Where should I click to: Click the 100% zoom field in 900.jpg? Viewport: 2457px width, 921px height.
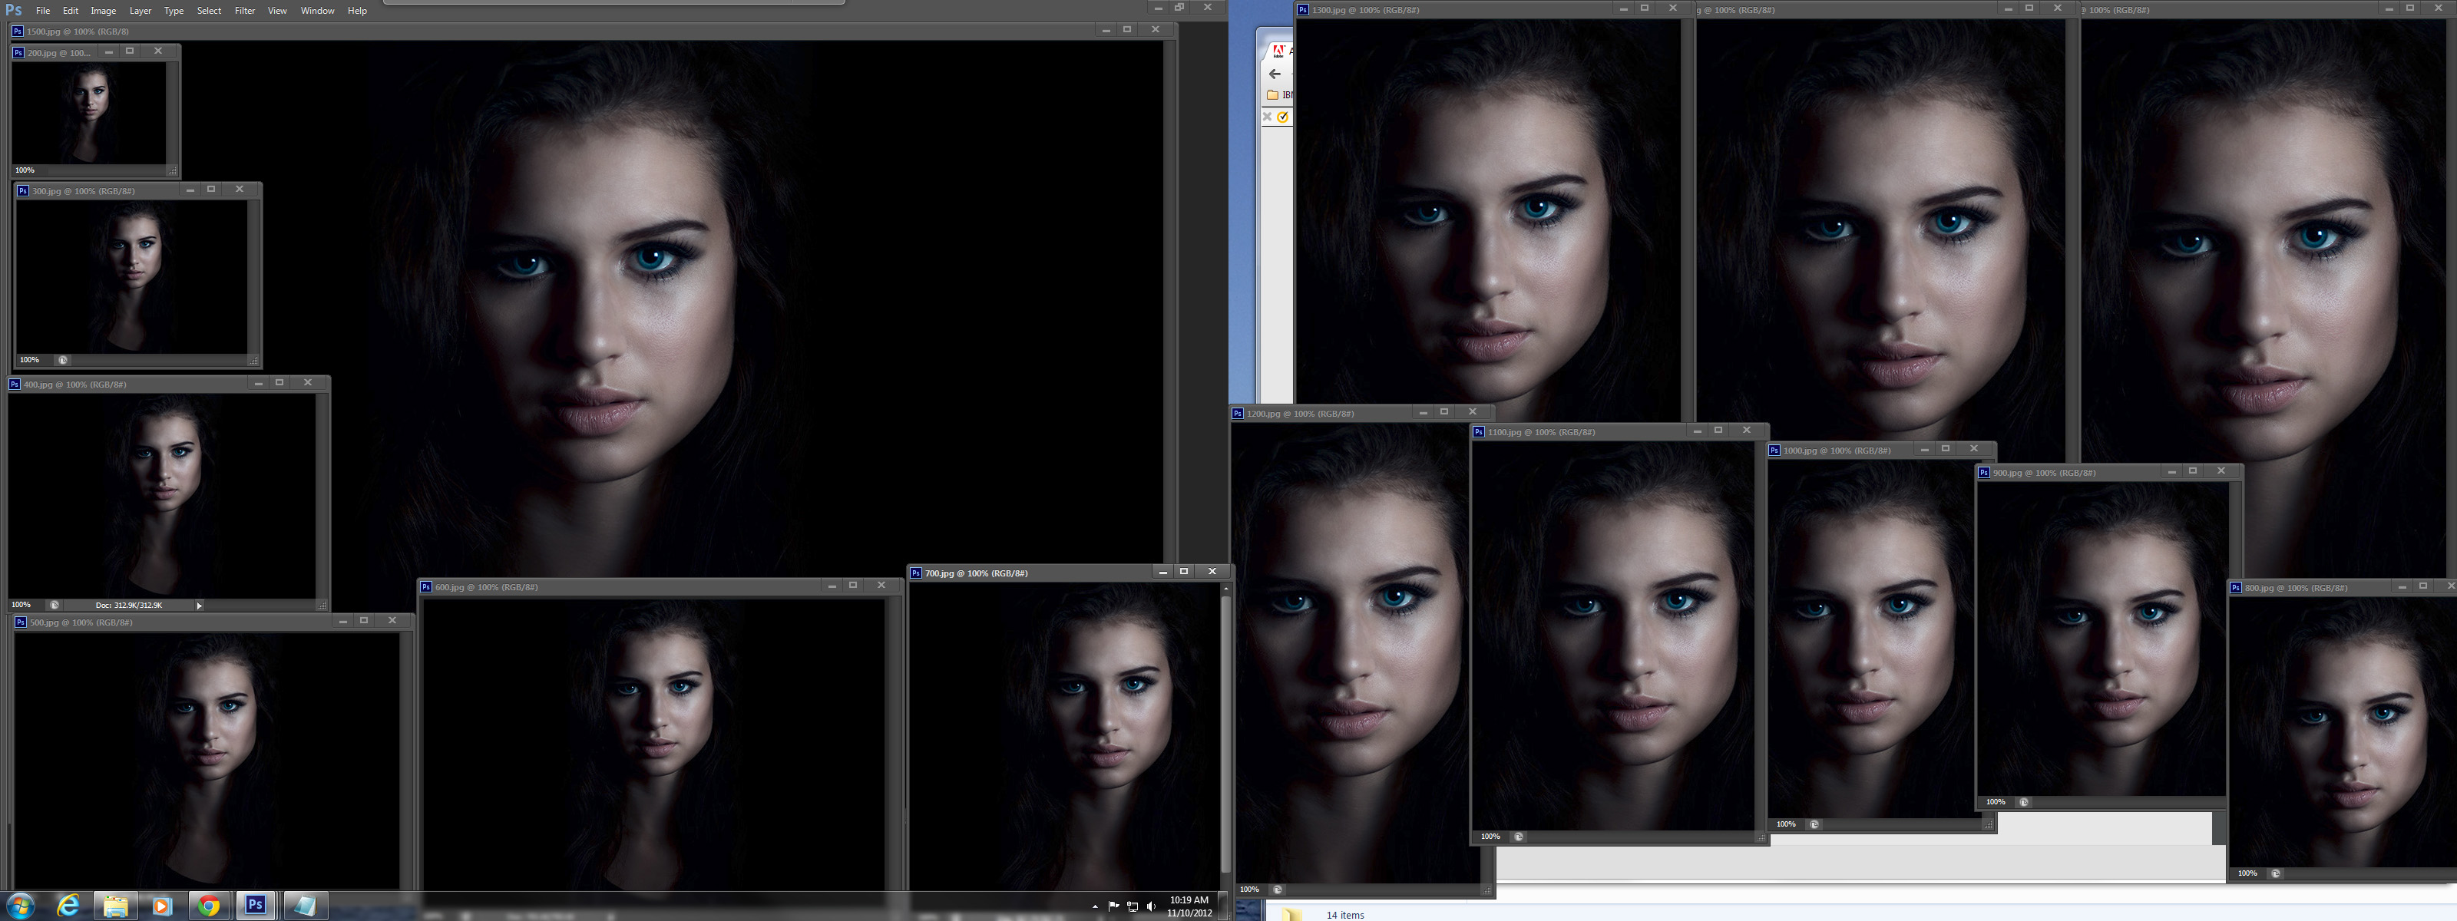1995,802
